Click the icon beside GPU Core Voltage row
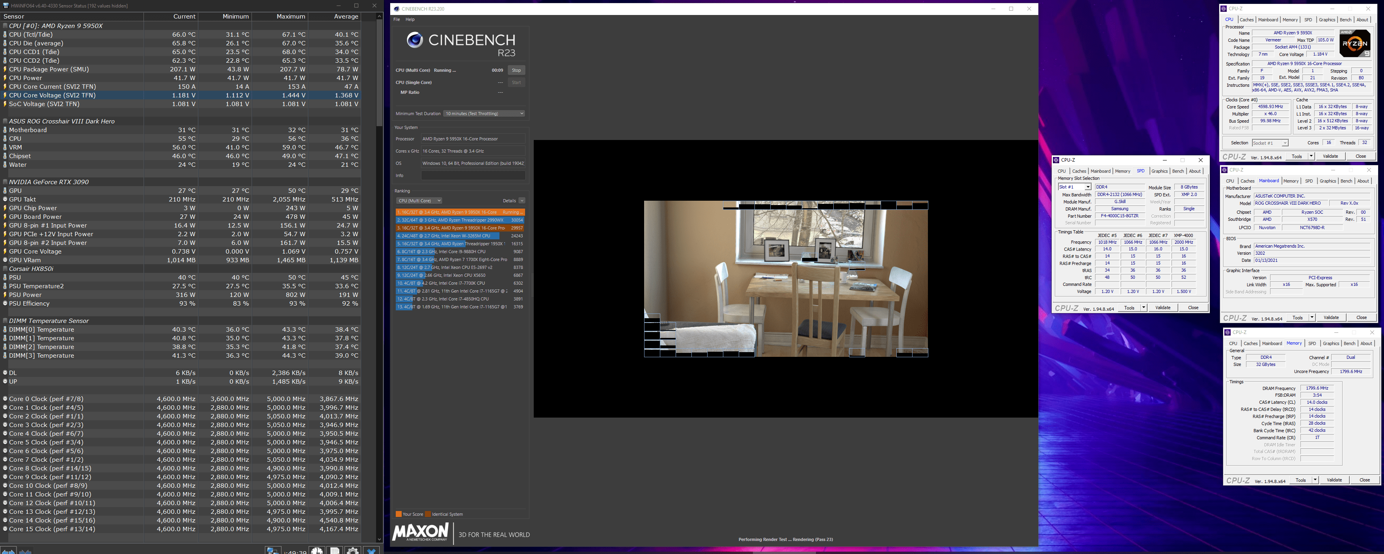Viewport: 1384px width, 554px height. [x=6, y=252]
